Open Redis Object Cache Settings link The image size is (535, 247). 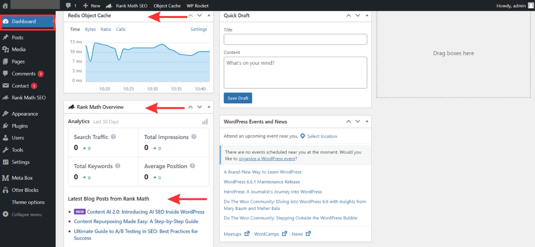coord(198,29)
